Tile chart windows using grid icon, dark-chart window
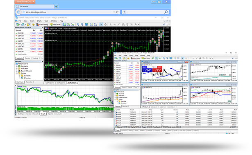 [86, 25]
